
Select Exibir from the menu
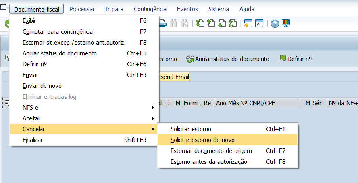(x=84, y=21)
